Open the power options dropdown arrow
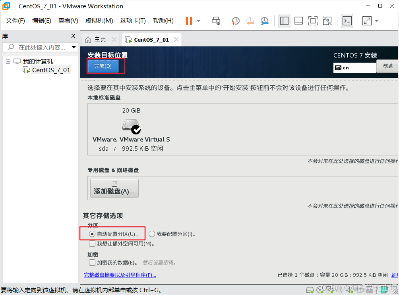 tap(199, 21)
